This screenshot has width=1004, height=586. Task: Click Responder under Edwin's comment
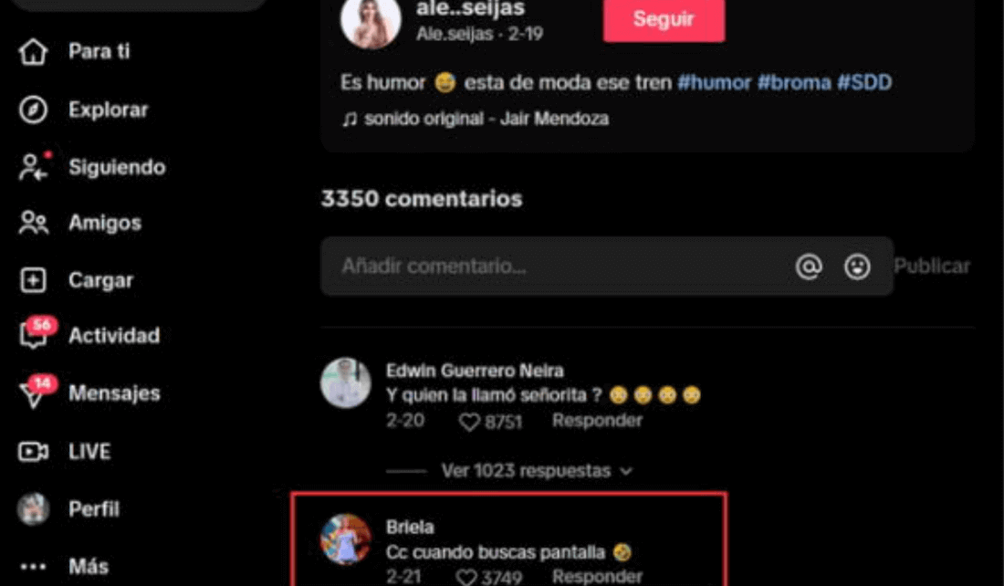597,421
